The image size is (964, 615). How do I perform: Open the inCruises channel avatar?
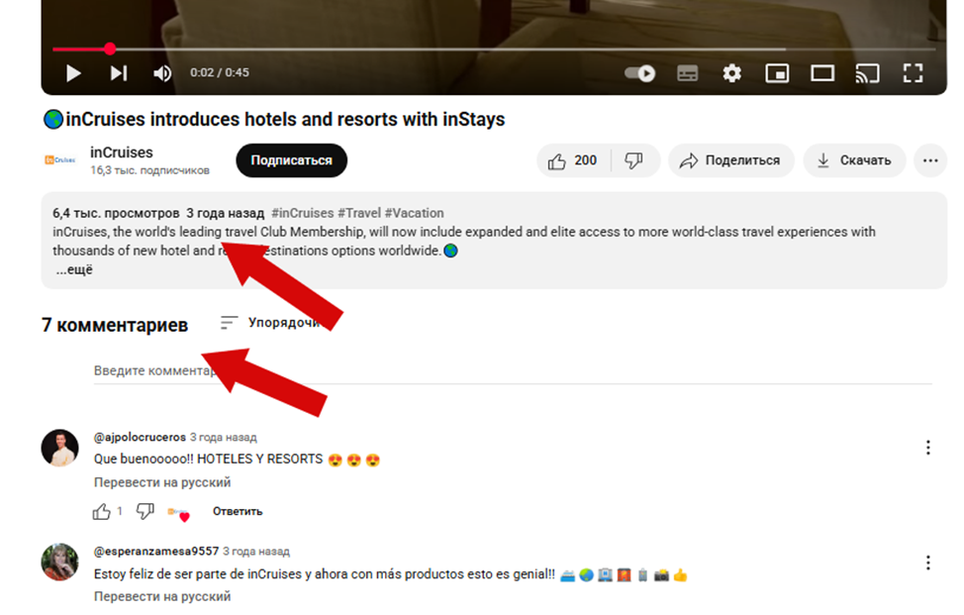(59, 159)
